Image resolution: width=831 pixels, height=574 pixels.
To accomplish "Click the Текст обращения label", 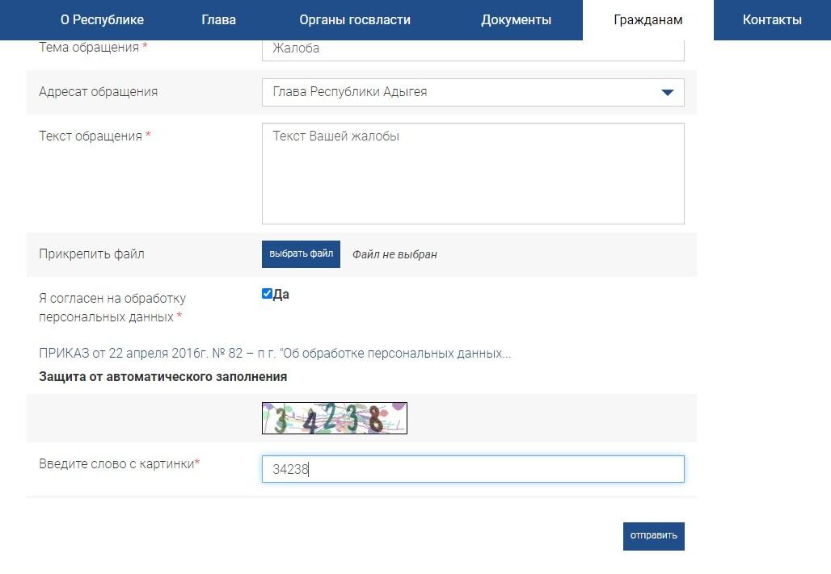I will point(95,136).
